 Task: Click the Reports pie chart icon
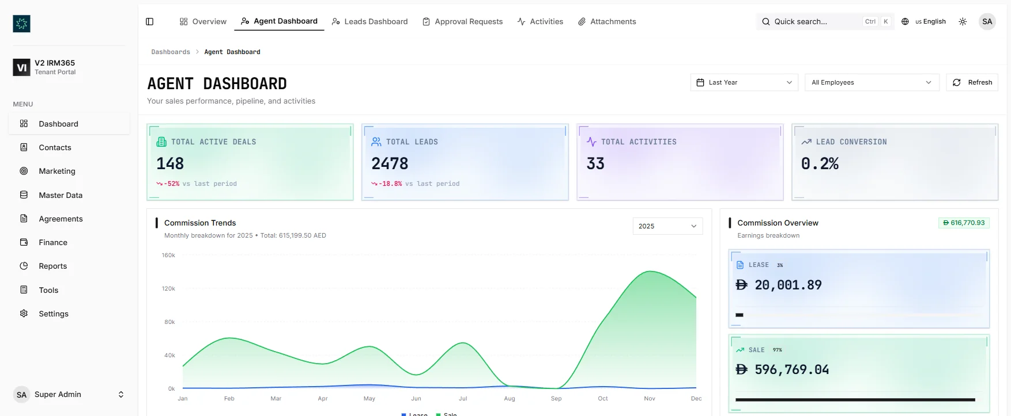coord(24,266)
